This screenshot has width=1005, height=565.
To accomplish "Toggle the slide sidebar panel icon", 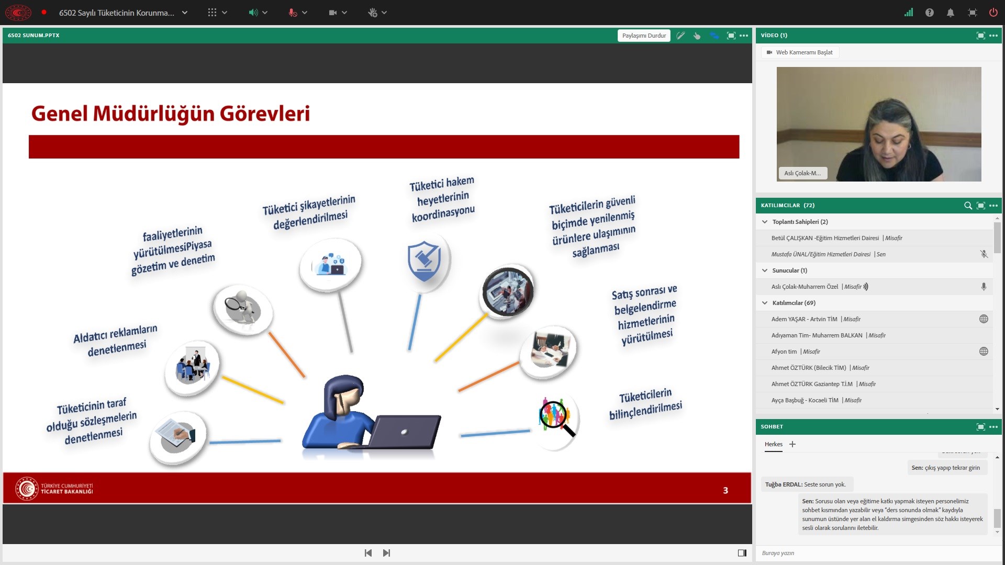I will point(742,553).
